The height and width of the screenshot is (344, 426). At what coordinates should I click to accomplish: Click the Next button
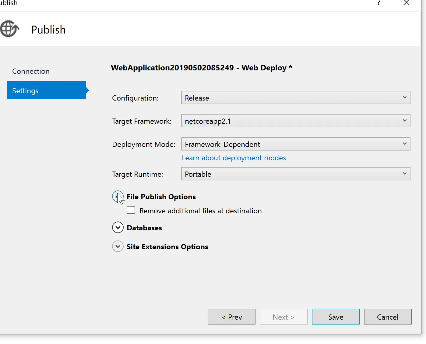pos(283,317)
